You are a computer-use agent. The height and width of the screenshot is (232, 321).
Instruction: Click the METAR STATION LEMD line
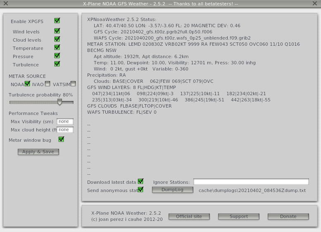(193, 45)
